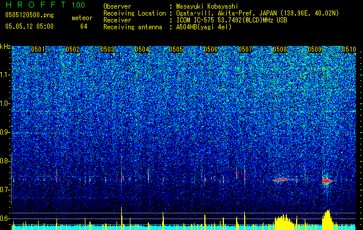Click the timestamp 05.05.12 05:00
Image resolution: width=363 pixels, height=230 pixels.
(x=29, y=26)
